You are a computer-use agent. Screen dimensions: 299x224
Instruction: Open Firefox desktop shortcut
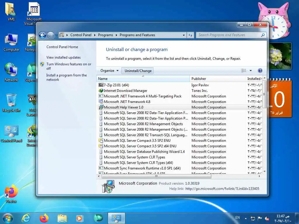pyautogui.click(x=11, y=194)
